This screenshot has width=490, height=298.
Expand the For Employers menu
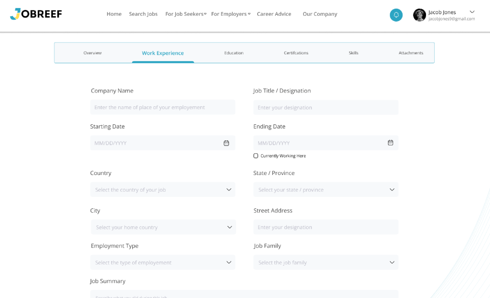click(230, 14)
